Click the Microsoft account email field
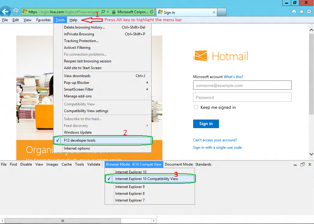 [x=242, y=85]
